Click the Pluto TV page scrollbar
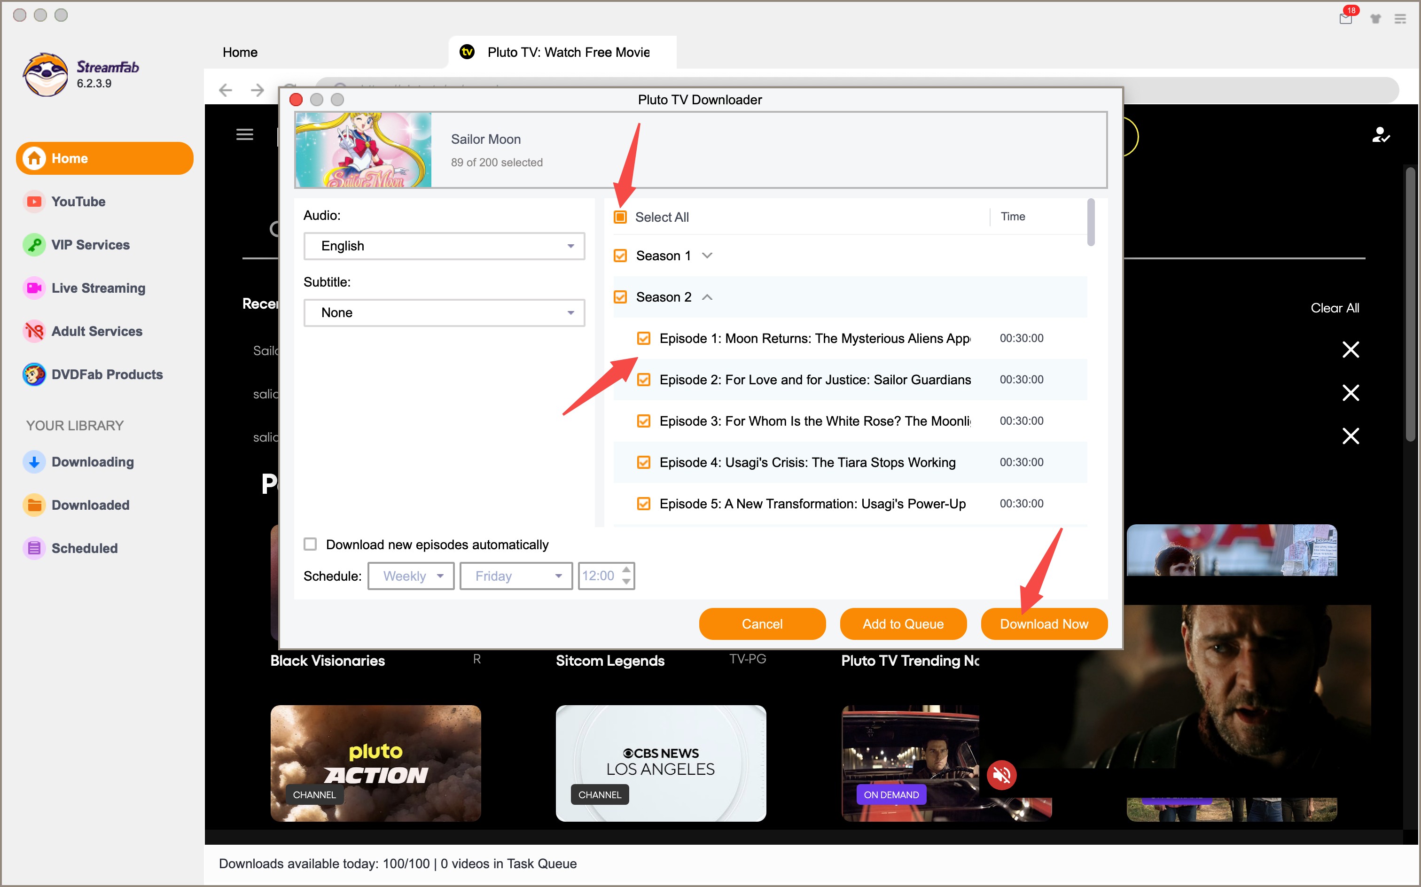This screenshot has width=1421, height=887. click(1411, 304)
